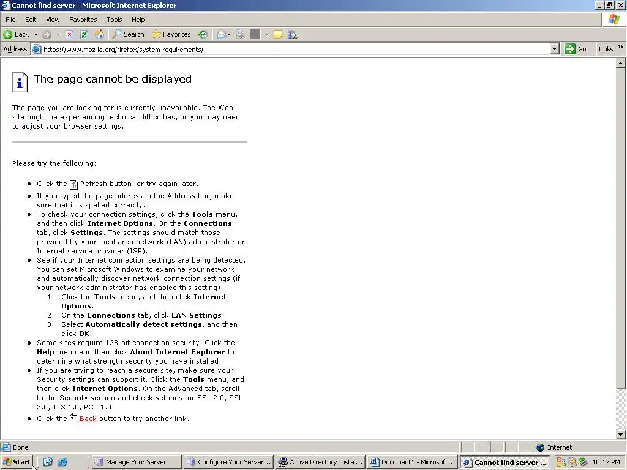The width and height of the screenshot is (627, 470).
Task: Click the Research toolbar icon
Action: coord(292,34)
